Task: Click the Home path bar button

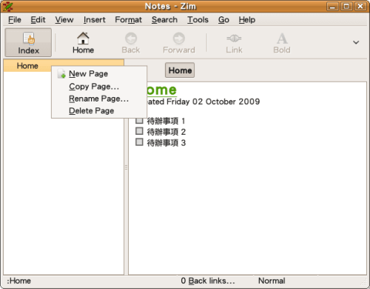Action: click(x=180, y=70)
